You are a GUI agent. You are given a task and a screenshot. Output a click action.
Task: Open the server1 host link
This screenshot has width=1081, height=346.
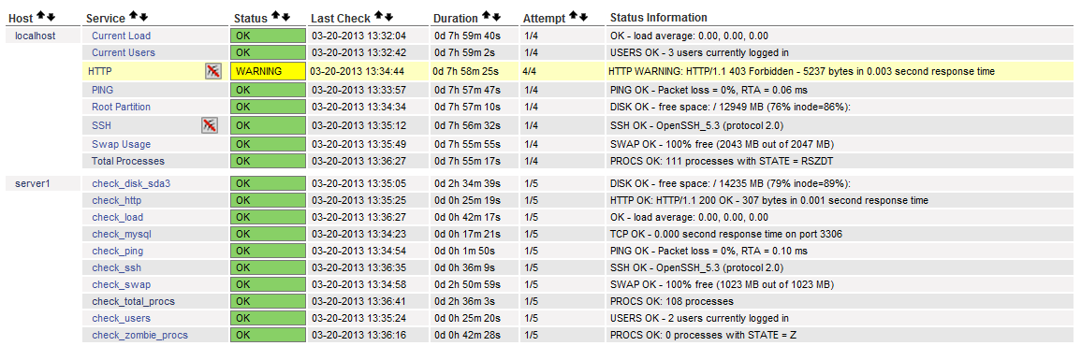click(x=27, y=183)
